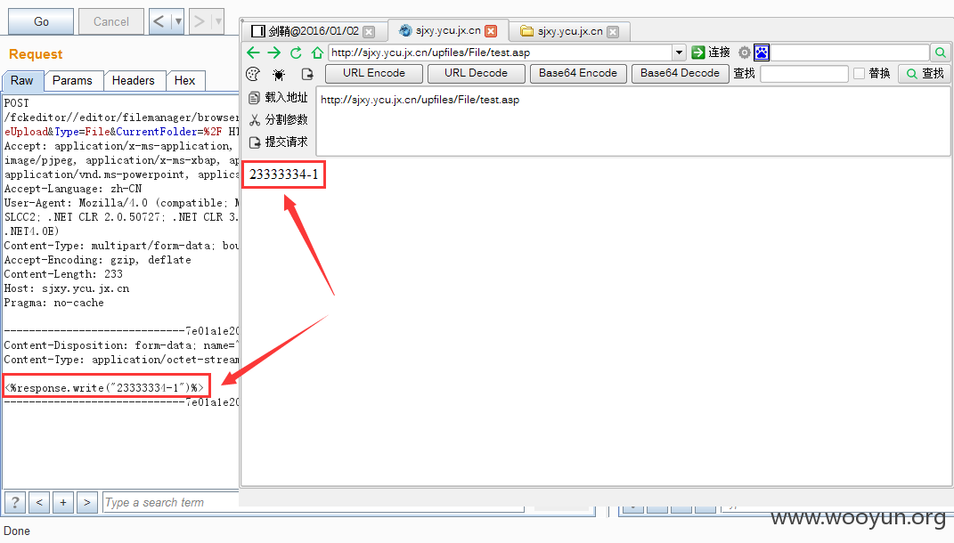Click the green connect arrow icon
Image resolution: width=954 pixels, height=543 pixels.
pos(697,53)
